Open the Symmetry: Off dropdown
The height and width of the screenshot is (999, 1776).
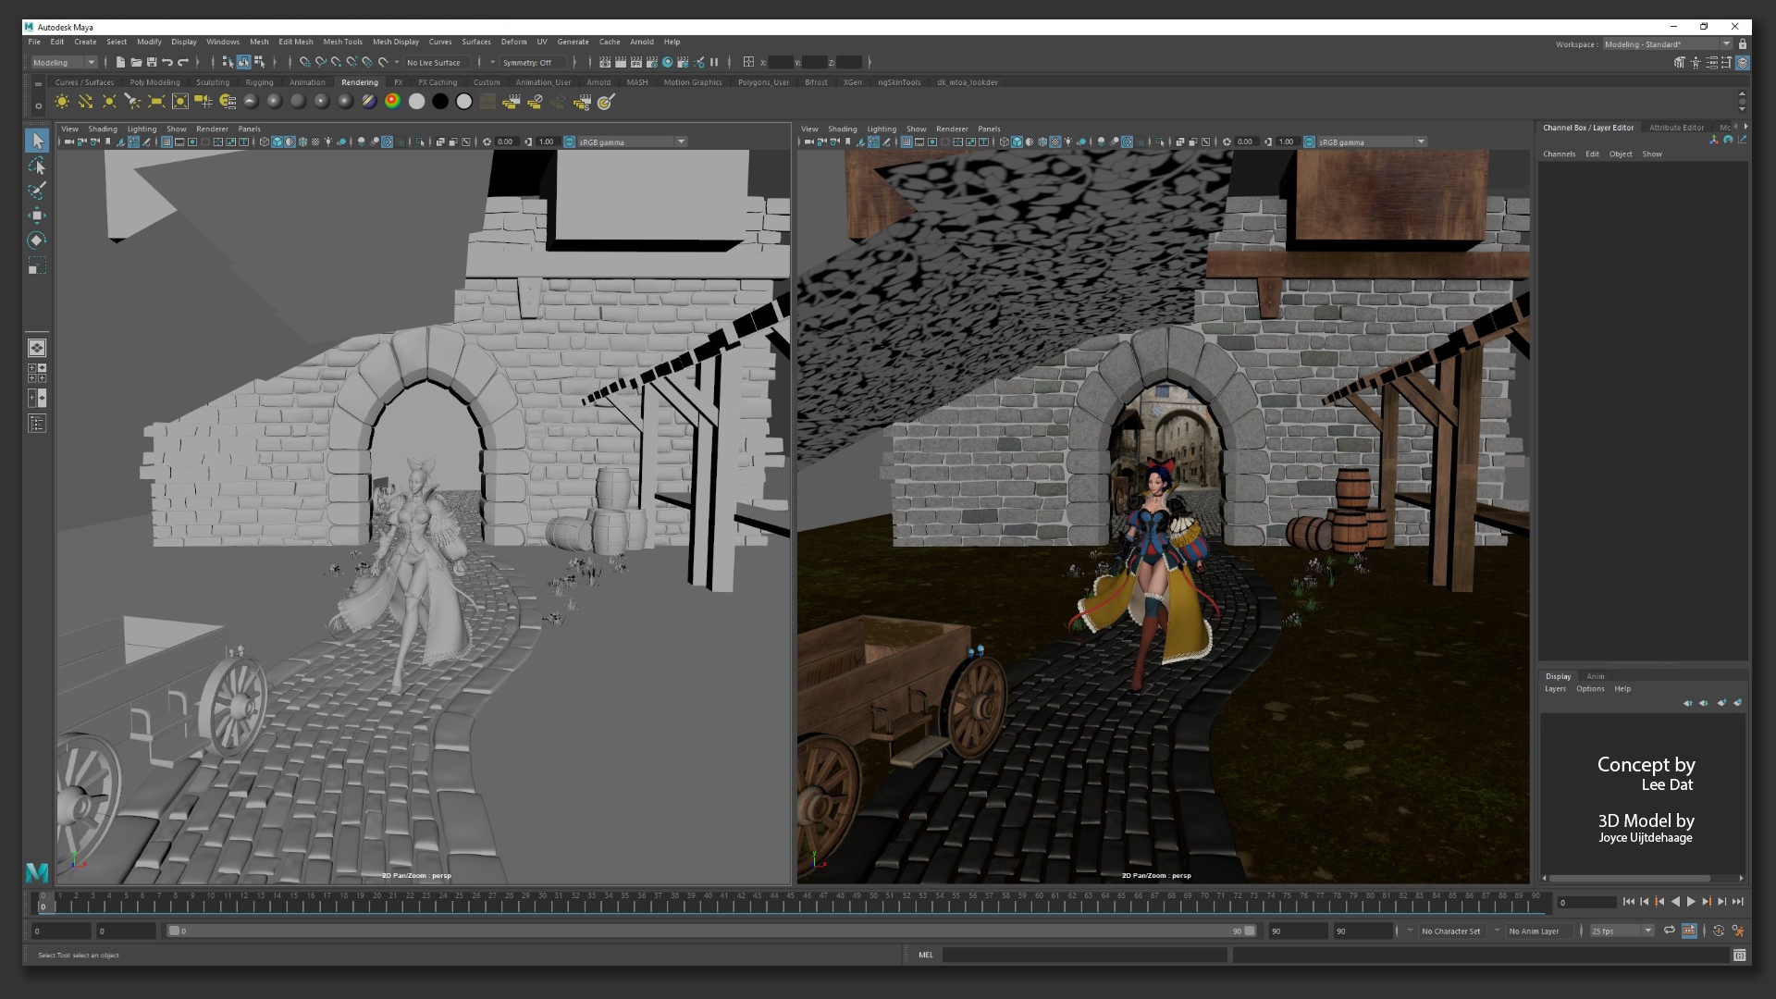532,62
